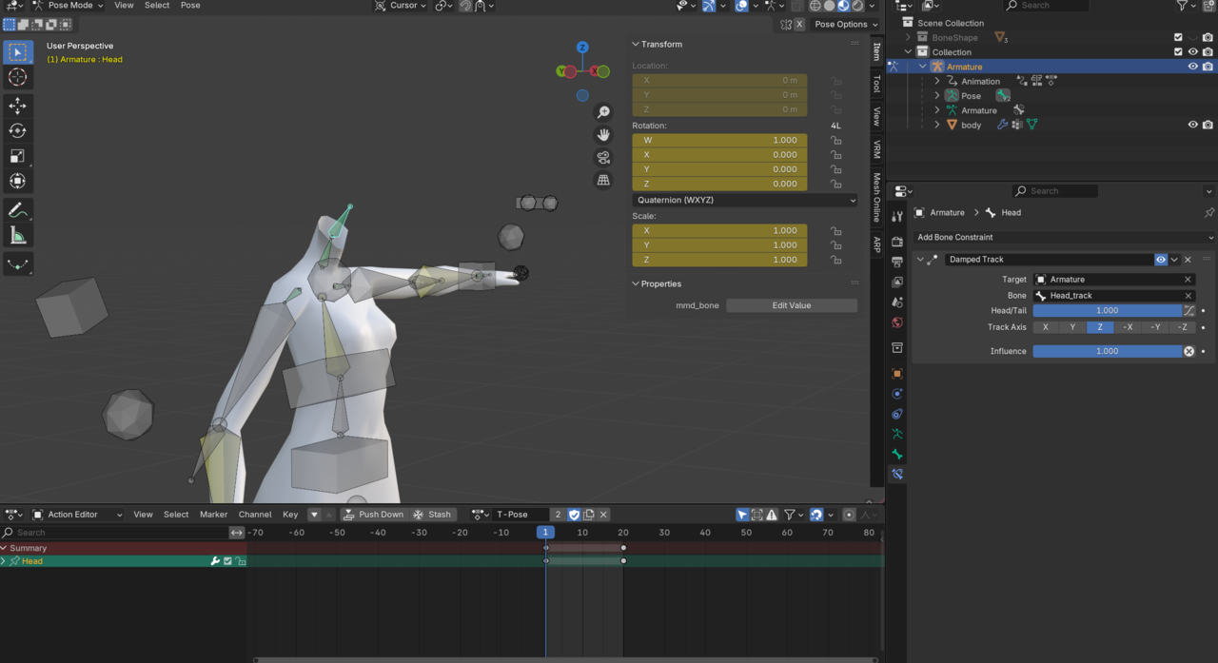Screen dimensions: 1218x663
Task: Collapse the Transform panel
Action: [x=636, y=45]
